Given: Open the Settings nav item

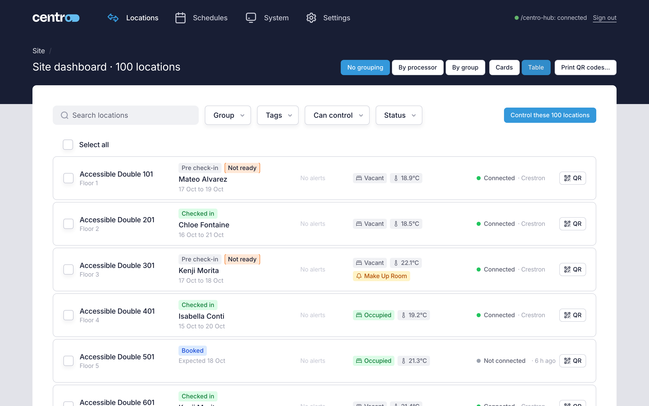Looking at the screenshot, I should pos(328,18).
